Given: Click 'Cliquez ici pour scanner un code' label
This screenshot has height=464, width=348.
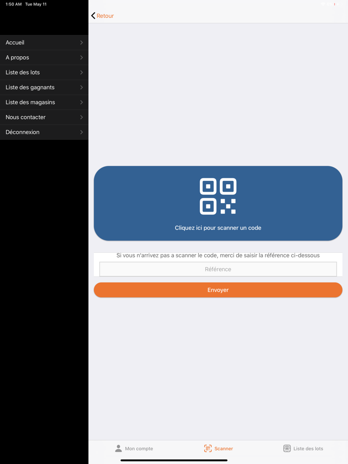Looking at the screenshot, I should (x=218, y=228).
